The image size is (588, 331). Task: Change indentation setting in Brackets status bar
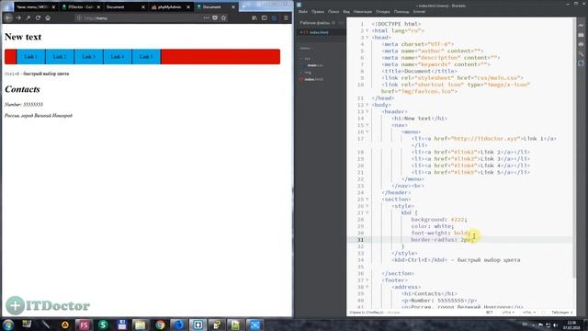561,313
